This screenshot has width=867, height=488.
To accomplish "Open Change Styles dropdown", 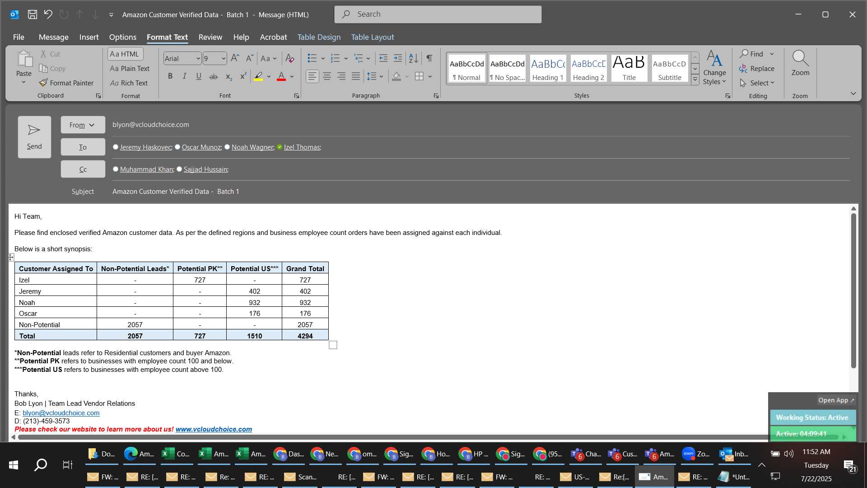I will click(x=714, y=67).
